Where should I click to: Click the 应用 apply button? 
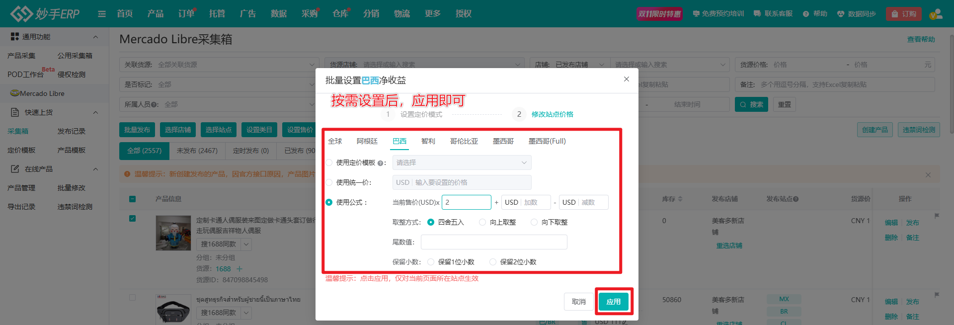coord(614,302)
